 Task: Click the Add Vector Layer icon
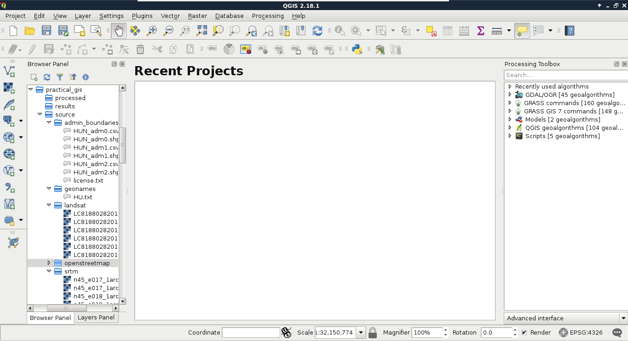[9, 71]
